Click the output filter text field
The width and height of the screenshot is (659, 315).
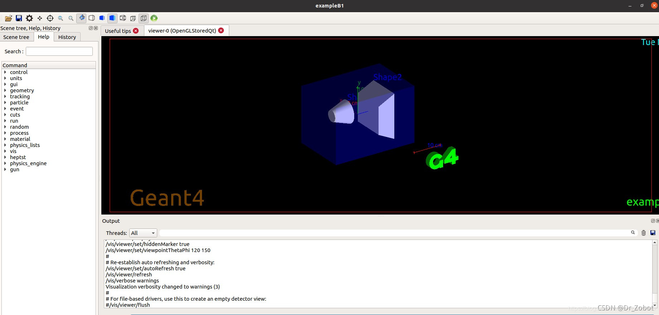point(394,233)
